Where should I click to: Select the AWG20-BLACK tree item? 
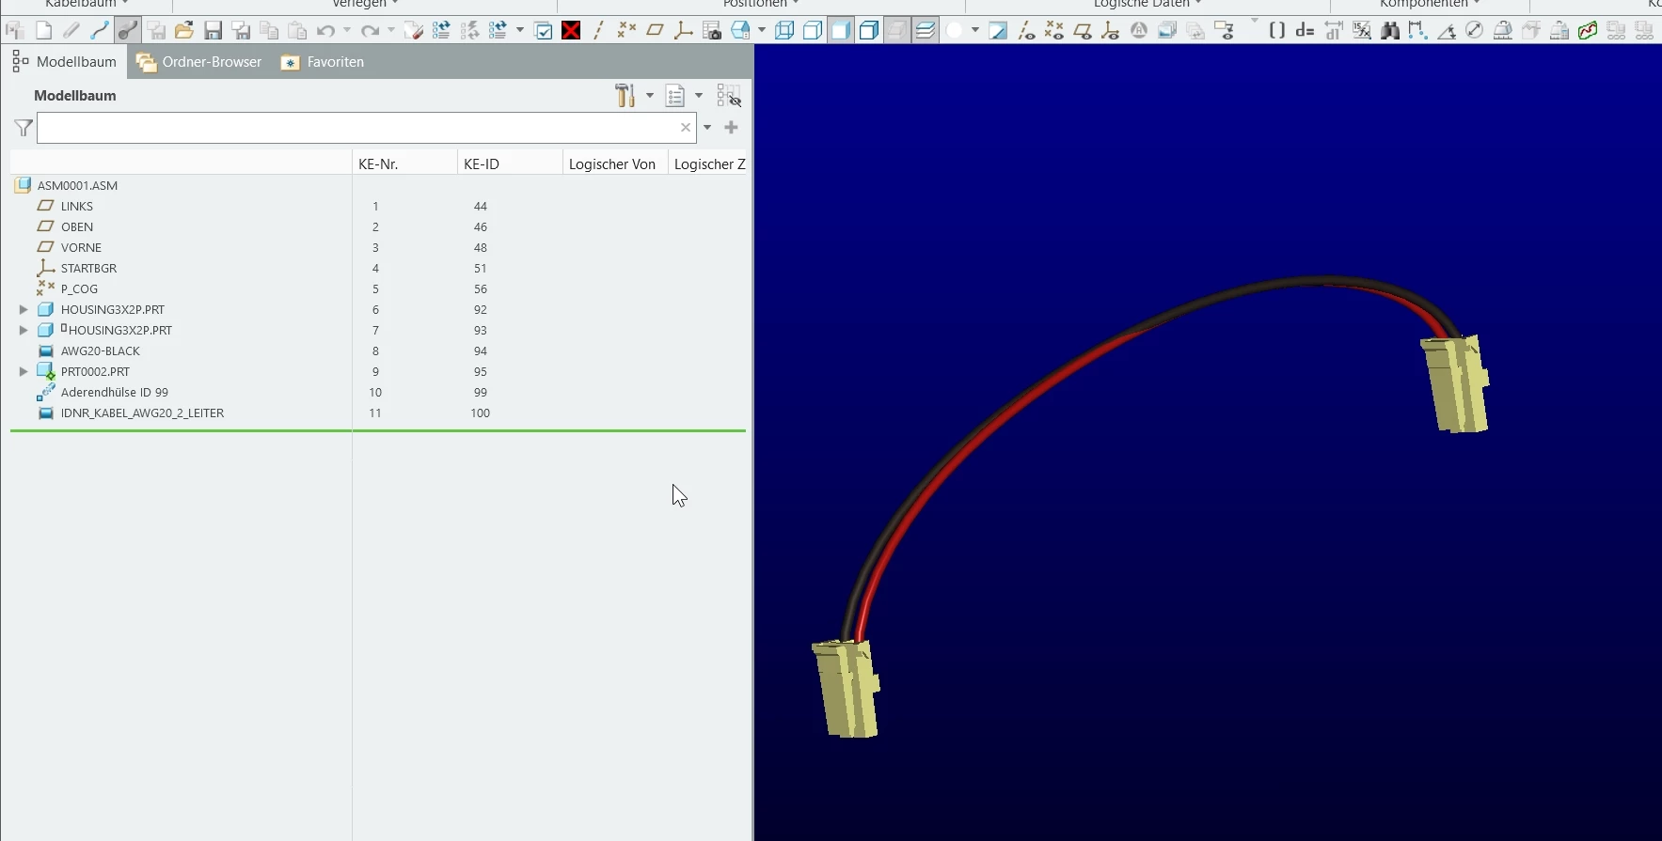pyautogui.click(x=100, y=350)
